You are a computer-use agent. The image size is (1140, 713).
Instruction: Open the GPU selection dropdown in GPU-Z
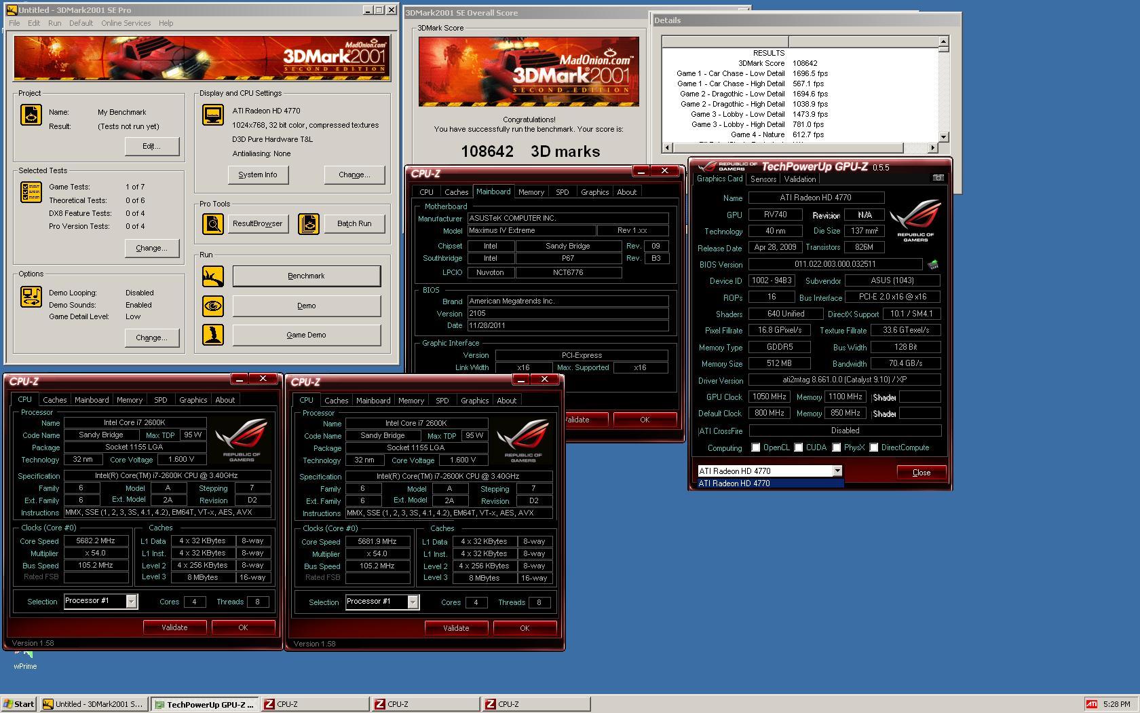click(x=837, y=471)
